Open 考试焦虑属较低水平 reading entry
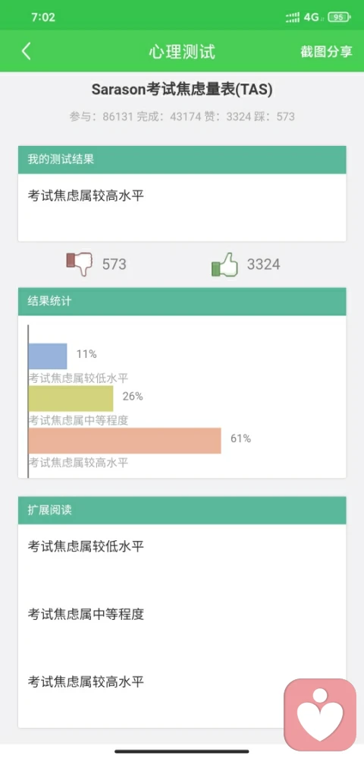Viewport: 364px width, 759px height. tap(86, 546)
